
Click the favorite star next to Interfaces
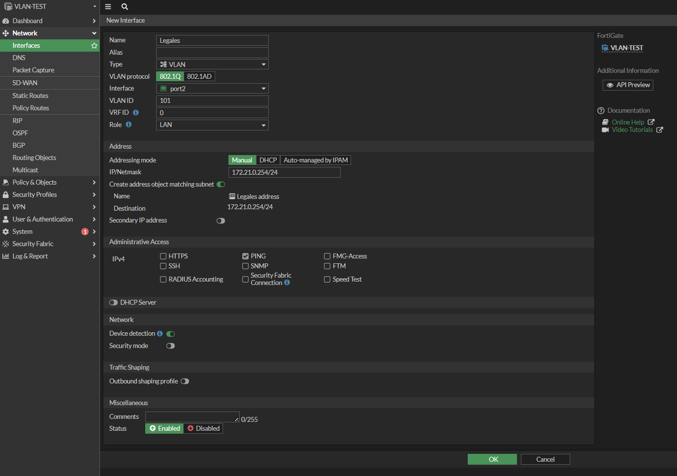(x=94, y=46)
